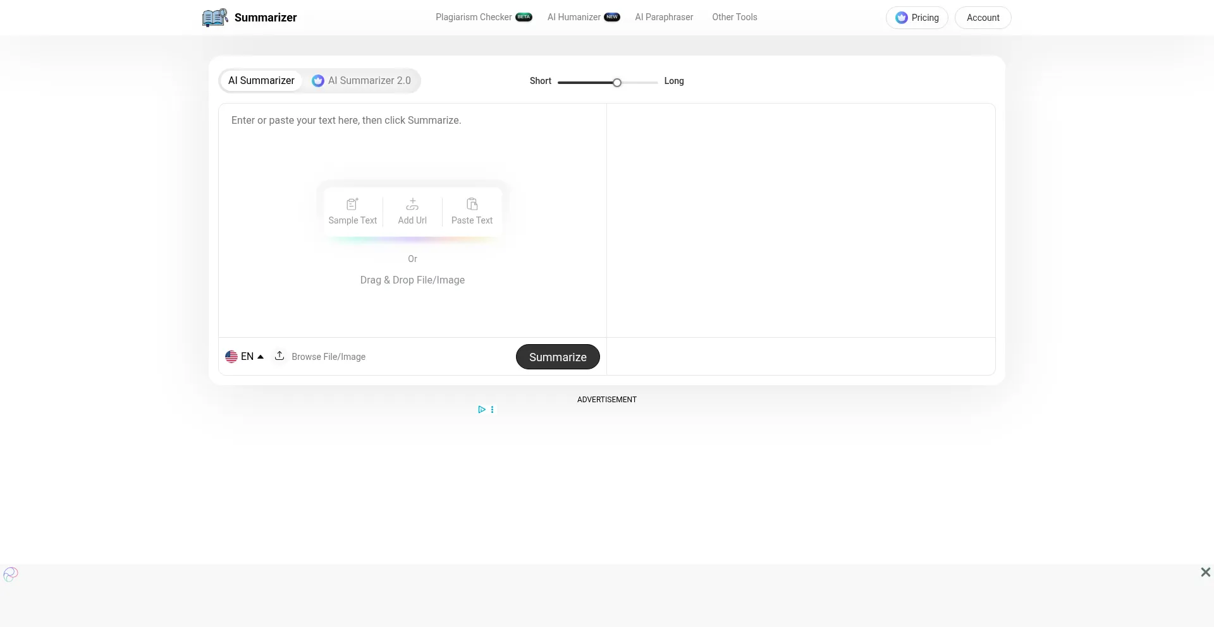
Task: Click the Add Url icon
Action: (412, 204)
